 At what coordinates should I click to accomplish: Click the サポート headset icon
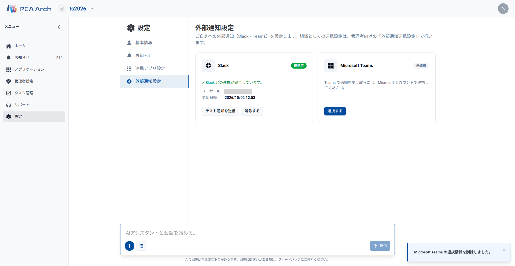(9, 105)
